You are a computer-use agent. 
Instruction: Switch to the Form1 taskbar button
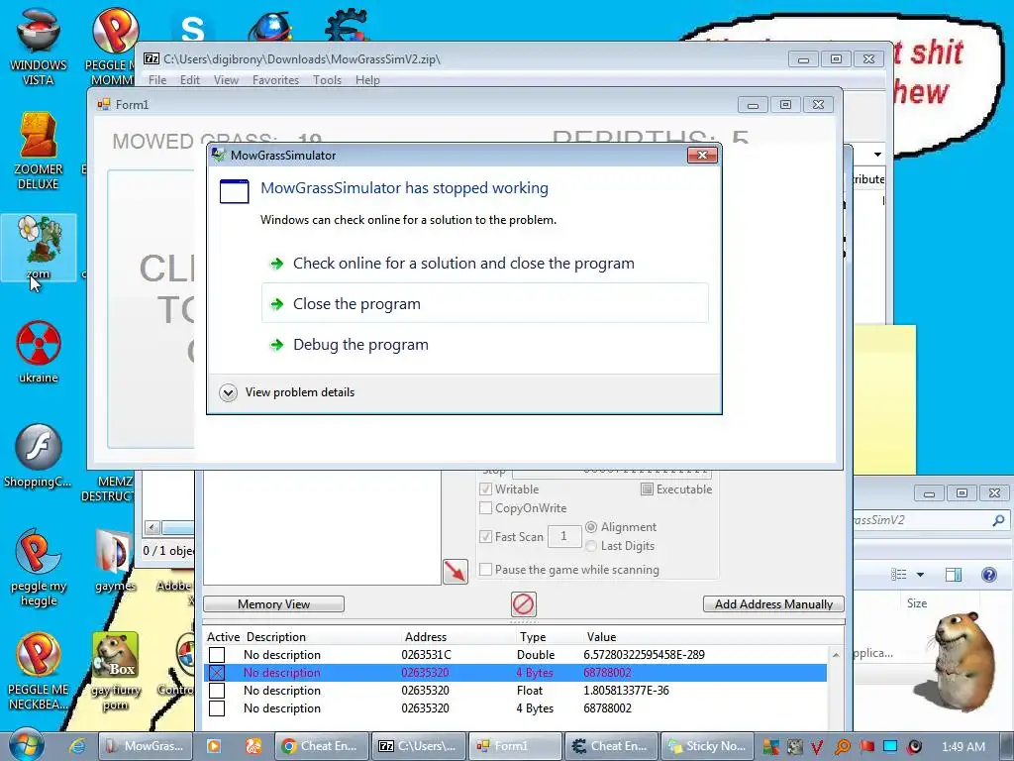[x=515, y=746]
